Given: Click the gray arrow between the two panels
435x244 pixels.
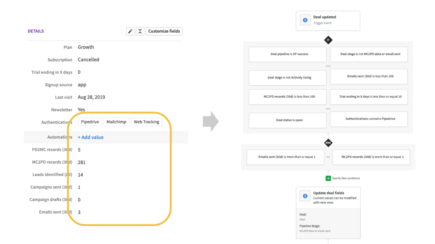Looking at the screenshot, I should tap(211, 121).
